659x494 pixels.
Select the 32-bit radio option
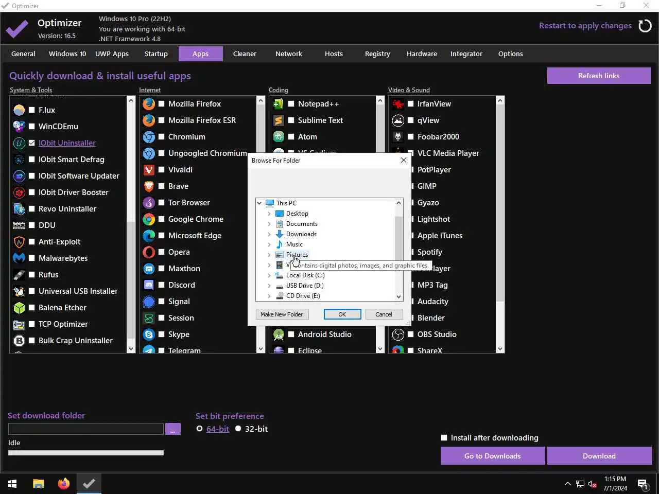238,429
